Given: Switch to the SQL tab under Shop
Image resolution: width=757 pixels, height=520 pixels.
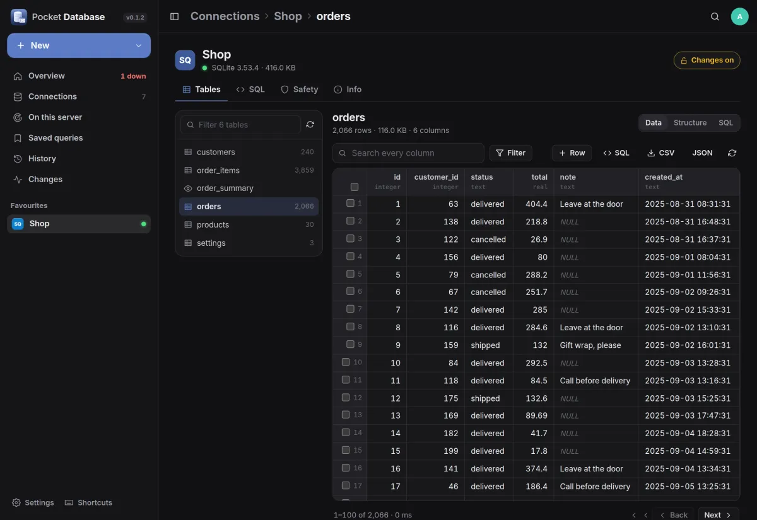Looking at the screenshot, I should (x=250, y=90).
